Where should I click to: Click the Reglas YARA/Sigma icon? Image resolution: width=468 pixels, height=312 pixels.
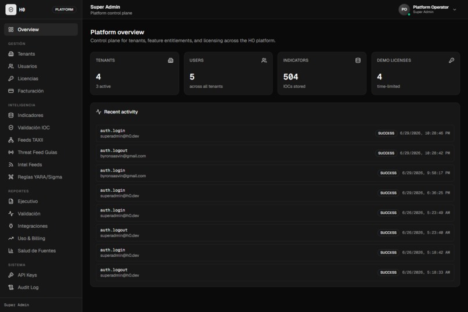click(11, 177)
